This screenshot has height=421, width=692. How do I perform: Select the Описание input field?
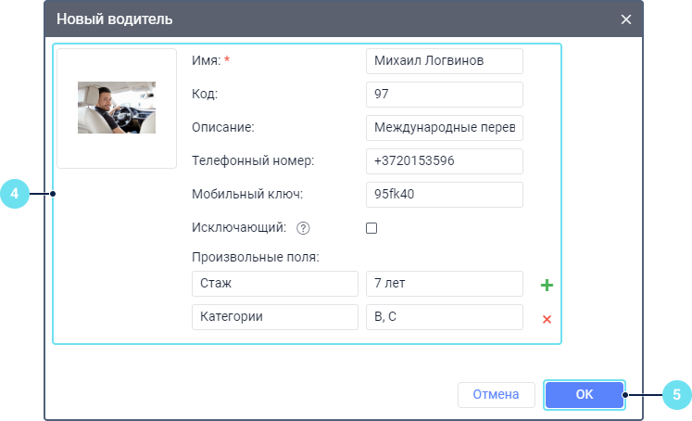coord(445,128)
